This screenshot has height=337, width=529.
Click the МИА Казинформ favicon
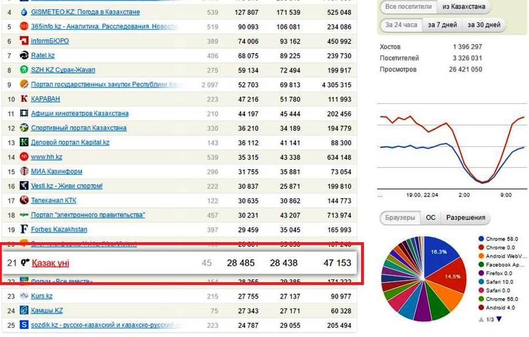point(24,171)
